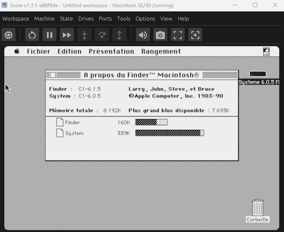The width and height of the screenshot is (284, 232).
Task: Open the Tools menu
Action: tap(124, 19)
